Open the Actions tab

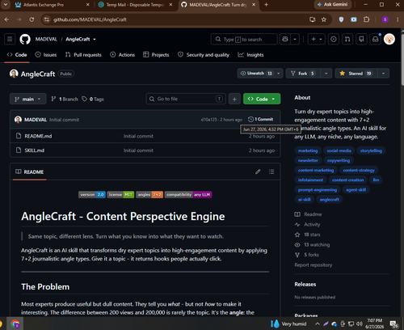pos(123,55)
